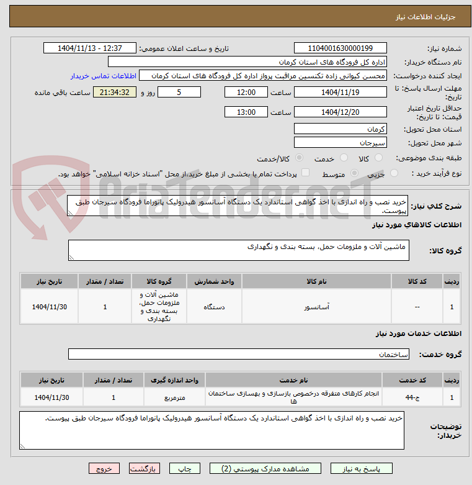Click the خروج exit button
Screen dimensions: 472x485
pos(104,468)
